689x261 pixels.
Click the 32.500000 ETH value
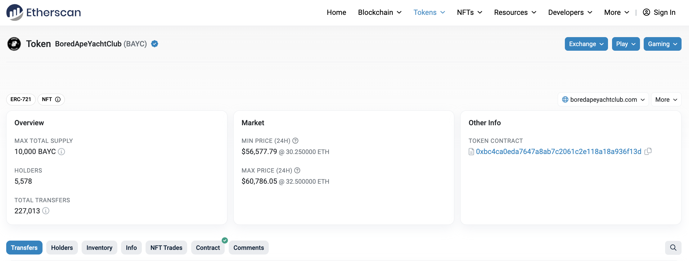point(308,182)
